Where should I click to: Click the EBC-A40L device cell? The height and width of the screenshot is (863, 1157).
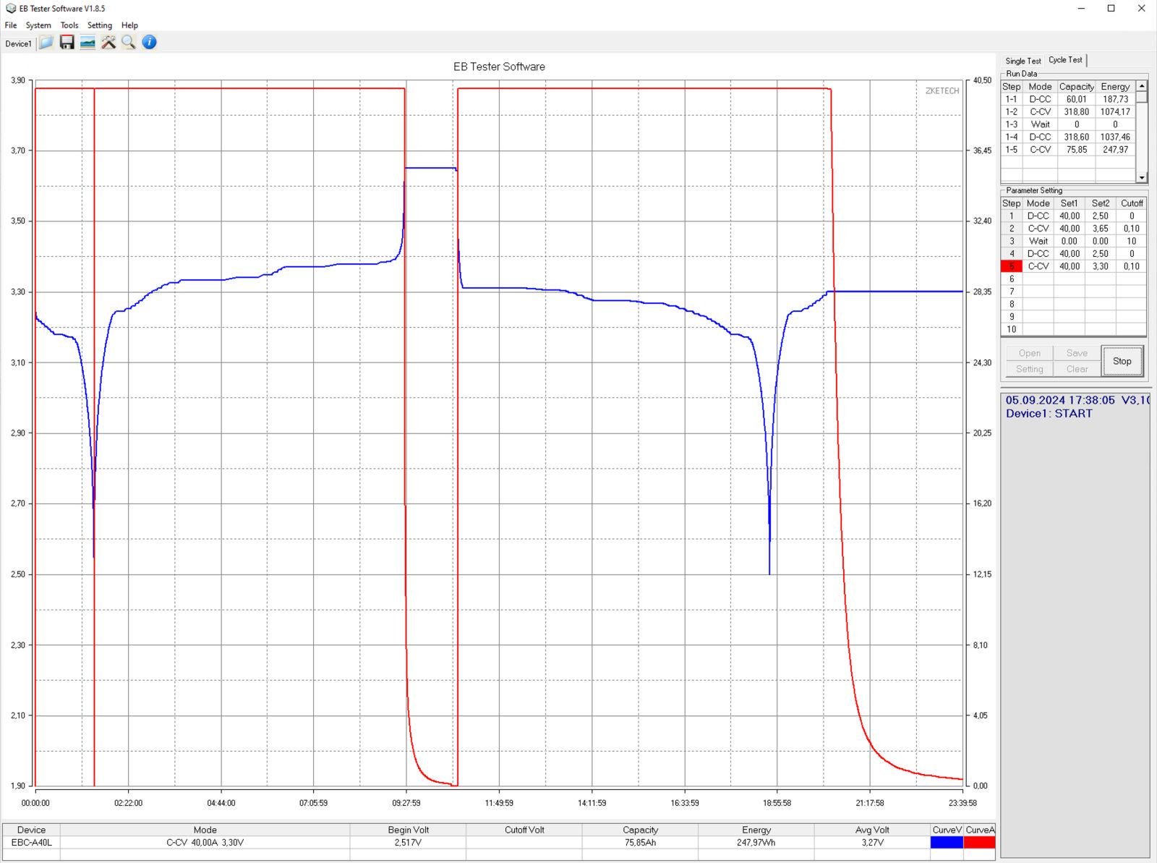(x=31, y=843)
